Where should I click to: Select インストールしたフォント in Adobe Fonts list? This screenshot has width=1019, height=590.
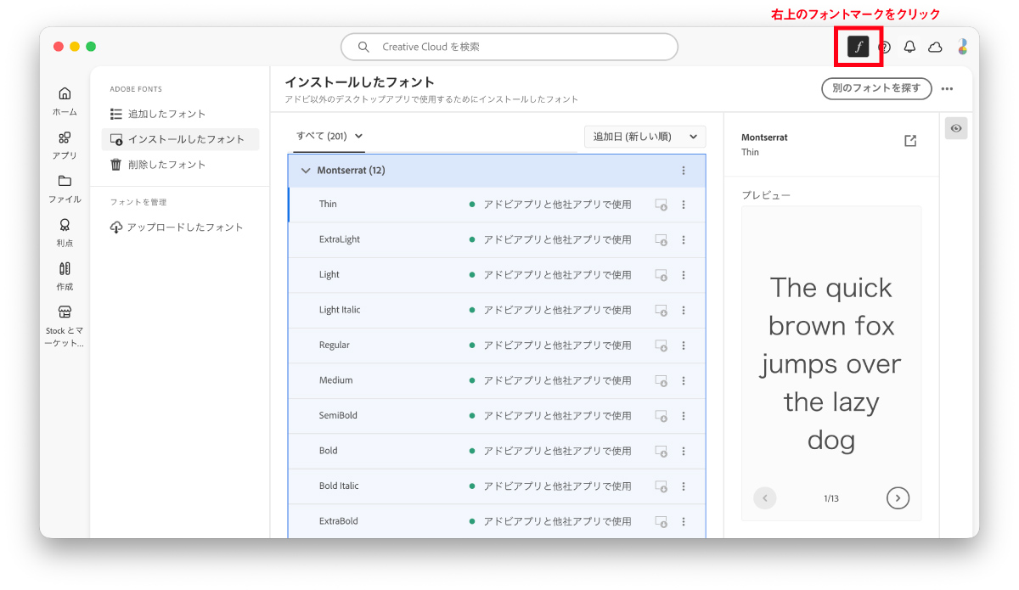point(180,139)
